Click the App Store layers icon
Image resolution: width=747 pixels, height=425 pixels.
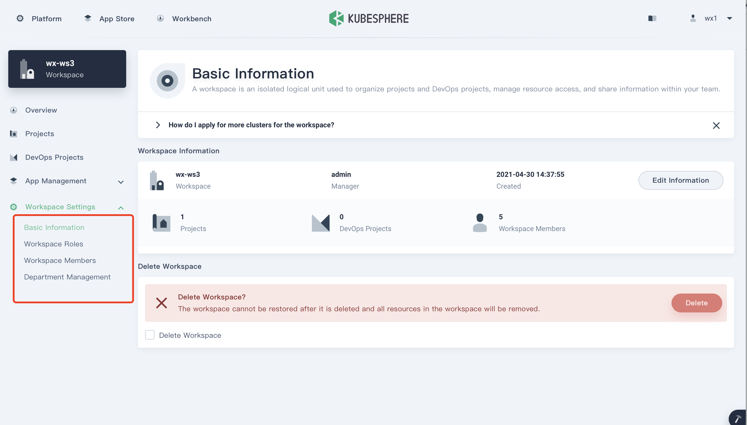click(88, 19)
